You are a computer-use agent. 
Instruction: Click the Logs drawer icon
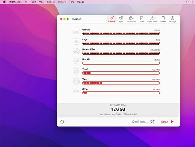coord(76,41)
